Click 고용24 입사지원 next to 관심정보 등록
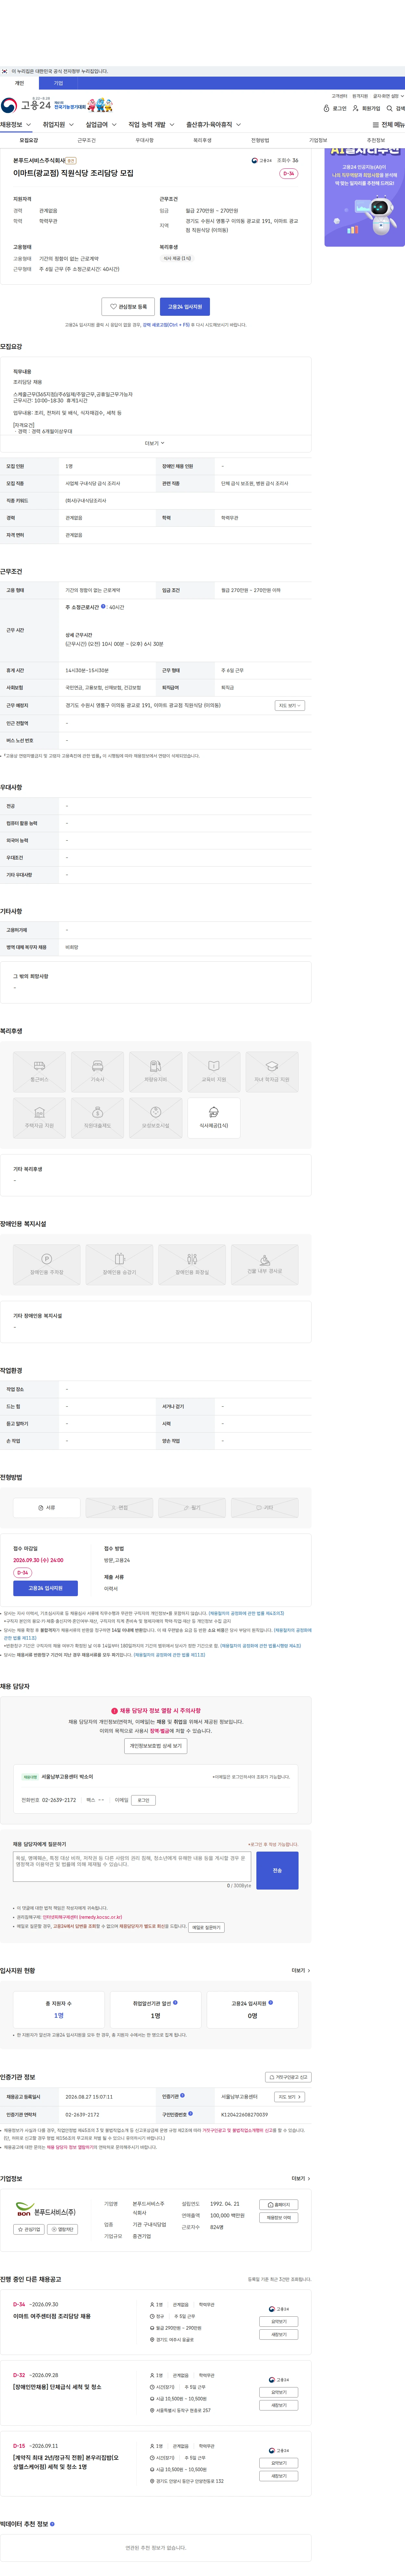Screen dimensions: 405x2576 coord(185,307)
